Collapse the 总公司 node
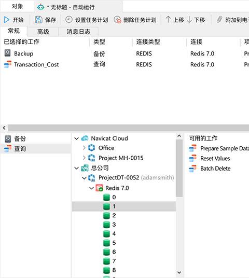The height and width of the screenshot is (278, 249). 76,168
